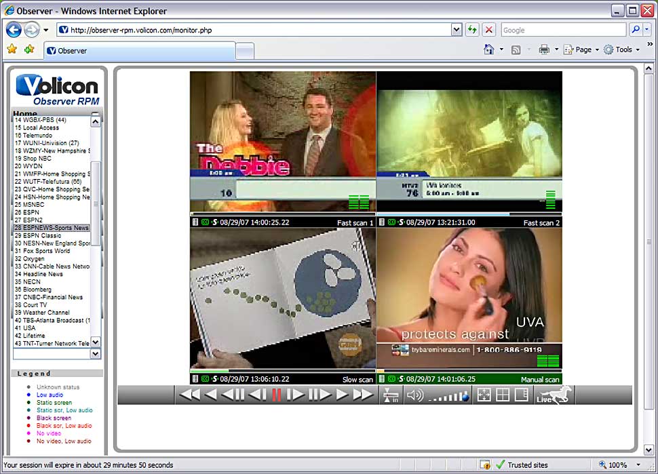Mute audio using the speaker icon
The image size is (658, 474).
click(414, 395)
